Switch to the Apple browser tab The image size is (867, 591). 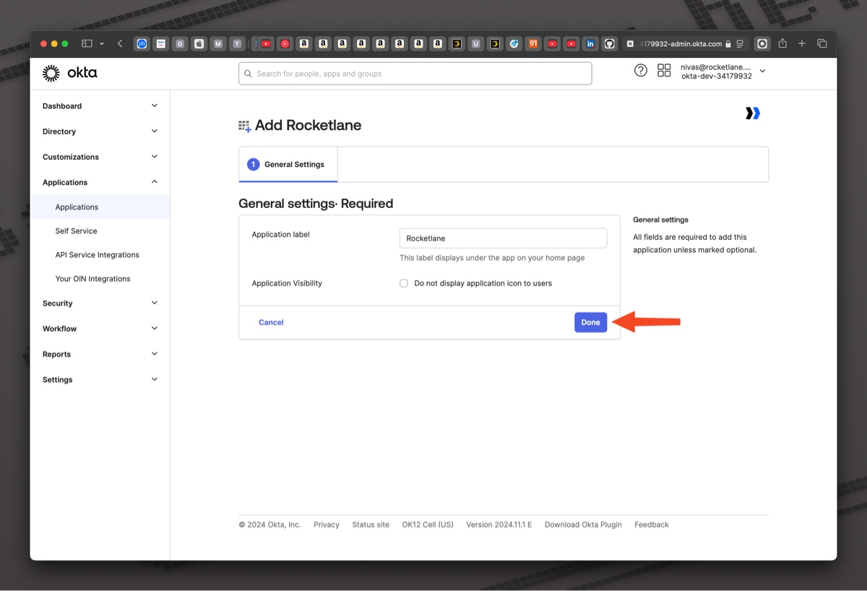tap(199, 43)
